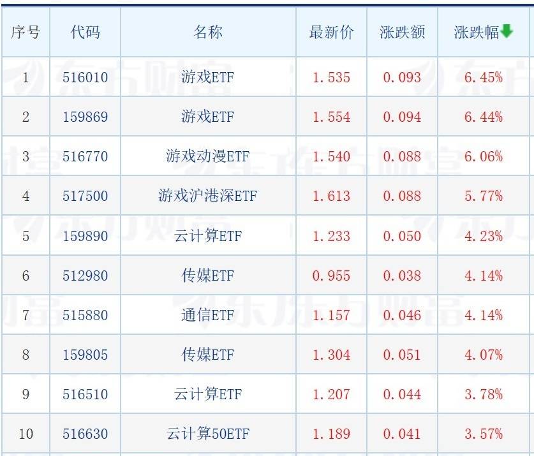This screenshot has height=456, width=534.
Task: Open 传媒ETF link in row 6
Action: (208, 276)
